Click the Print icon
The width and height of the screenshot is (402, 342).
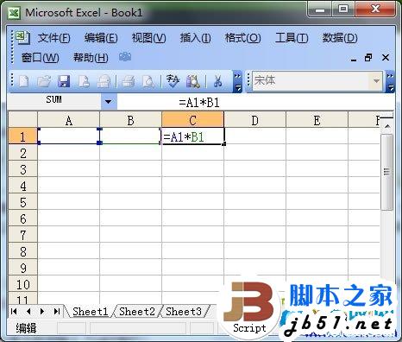click(x=129, y=81)
